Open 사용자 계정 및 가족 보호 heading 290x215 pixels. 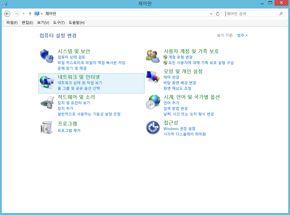[191, 51]
